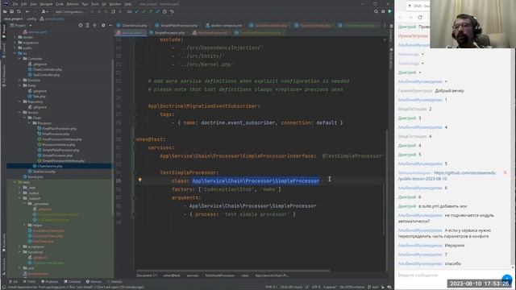Click Collapse All in Project panel header
The width and height of the screenshot is (516, 290).
coord(95,25)
